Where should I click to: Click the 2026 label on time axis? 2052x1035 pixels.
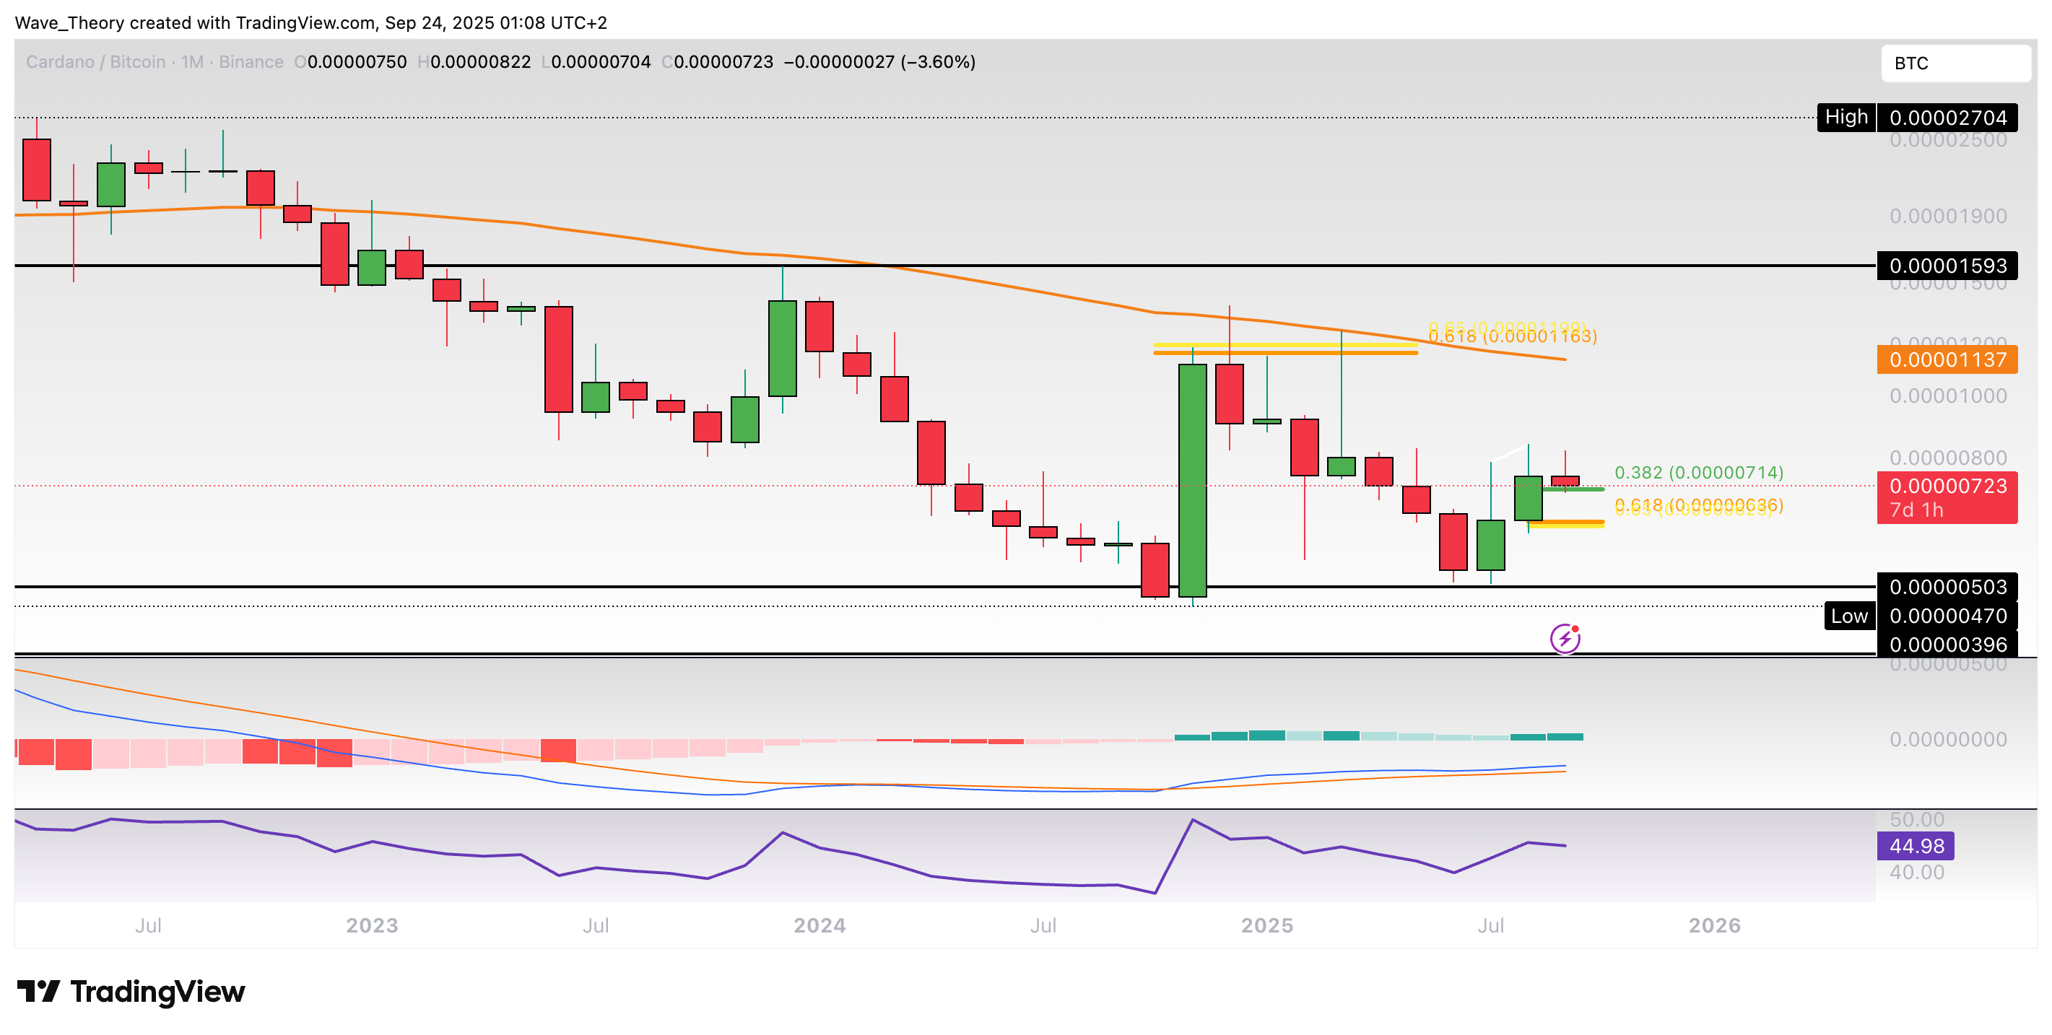1714,925
